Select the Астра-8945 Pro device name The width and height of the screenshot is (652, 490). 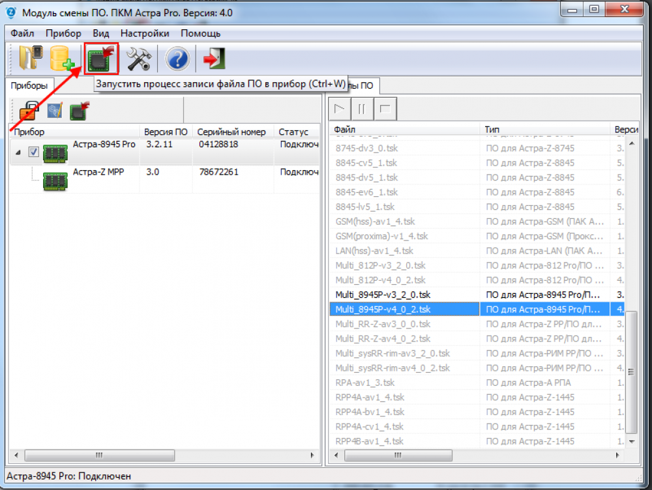pos(104,144)
